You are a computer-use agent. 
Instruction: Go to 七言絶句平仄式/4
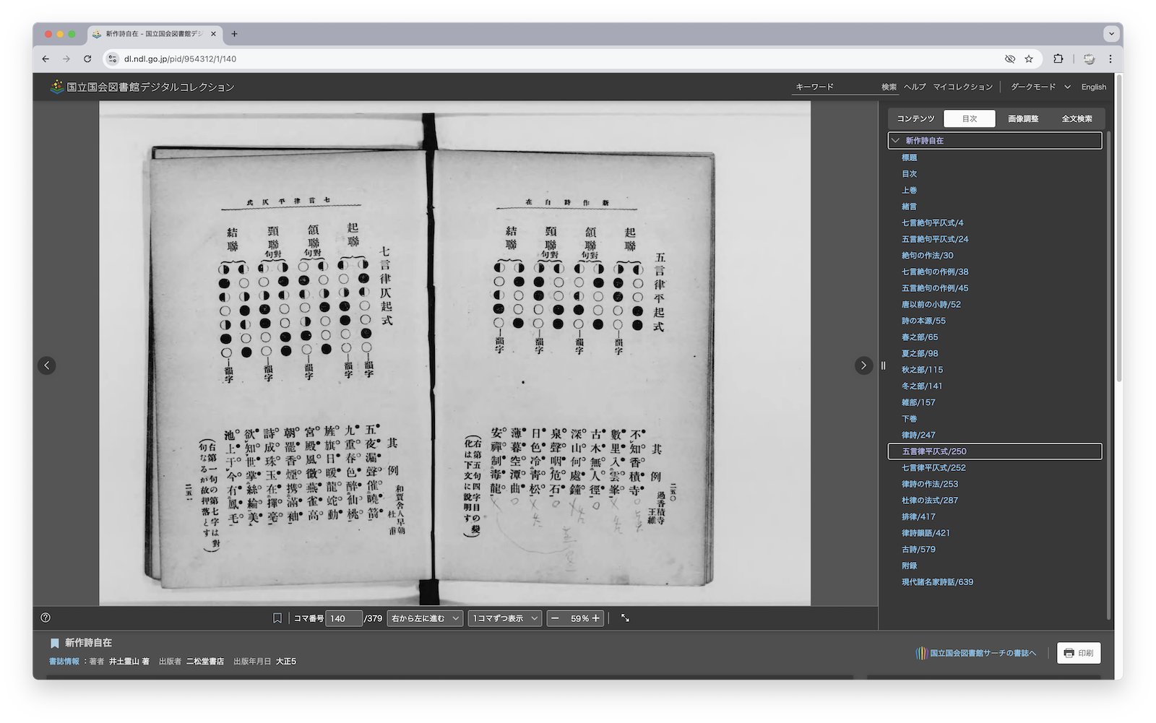point(932,222)
